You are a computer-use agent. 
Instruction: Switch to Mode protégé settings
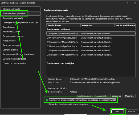[9, 41]
